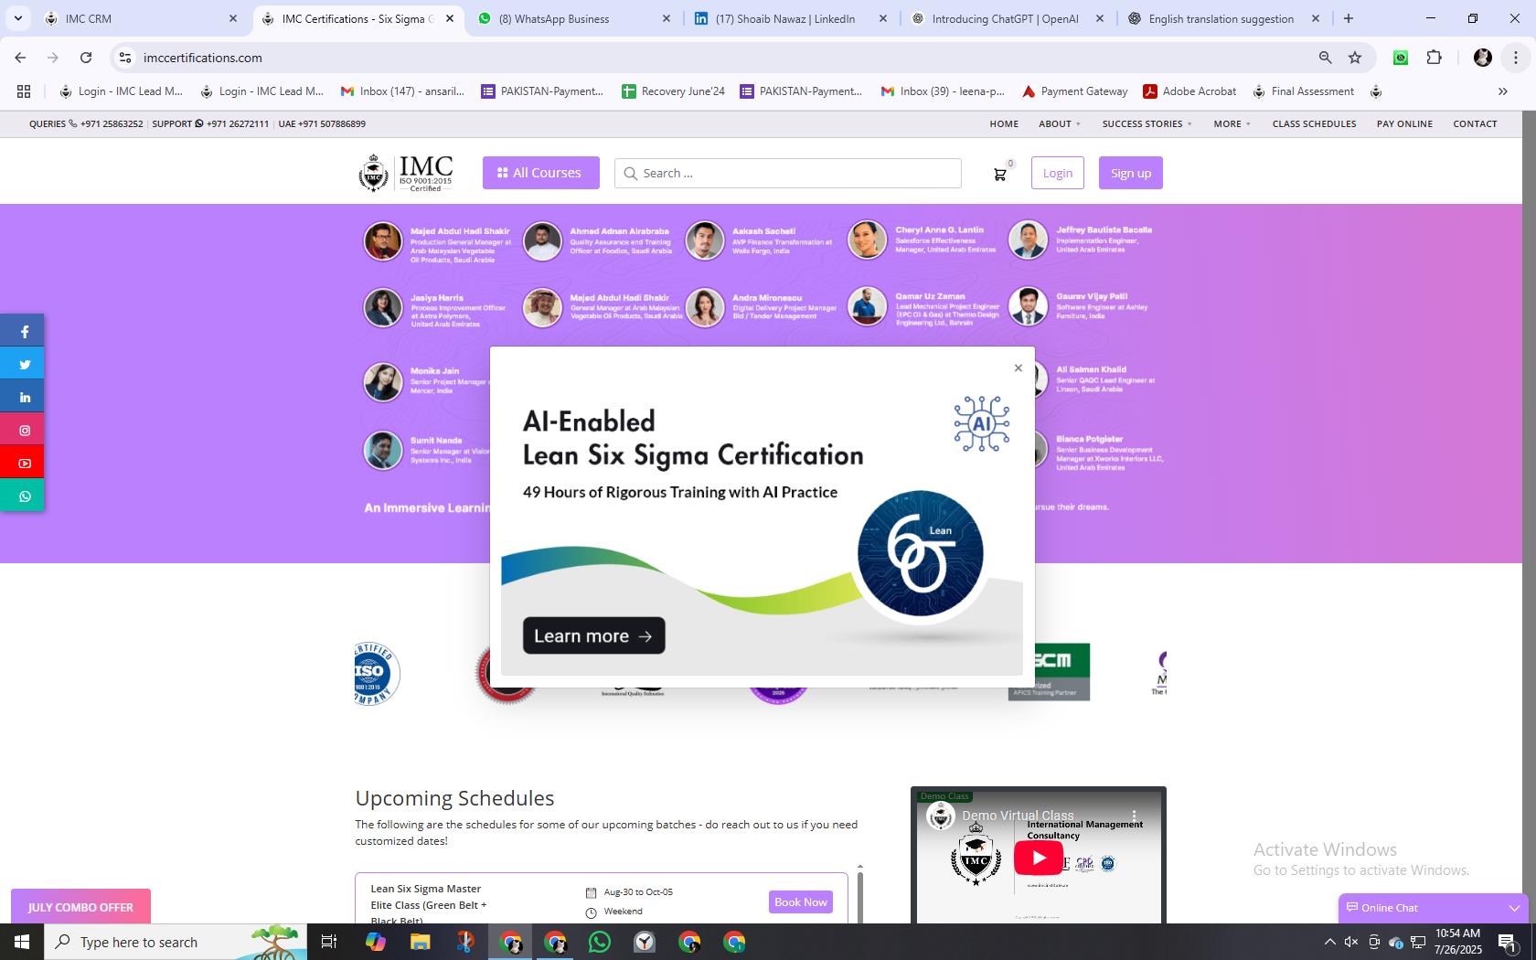The height and width of the screenshot is (960, 1536).
Task: Click the Sign up button
Action: coord(1130,174)
